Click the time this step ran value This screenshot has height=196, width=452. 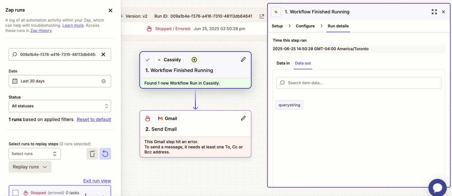click(321, 49)
